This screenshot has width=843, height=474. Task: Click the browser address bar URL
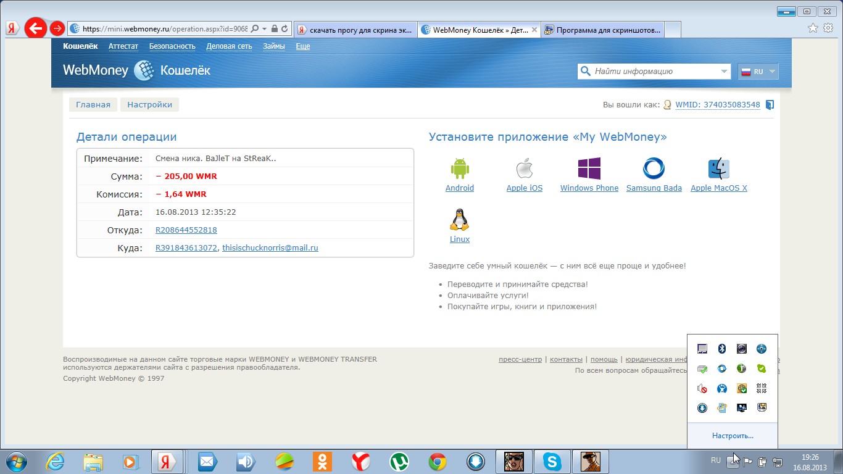point(165,29)
